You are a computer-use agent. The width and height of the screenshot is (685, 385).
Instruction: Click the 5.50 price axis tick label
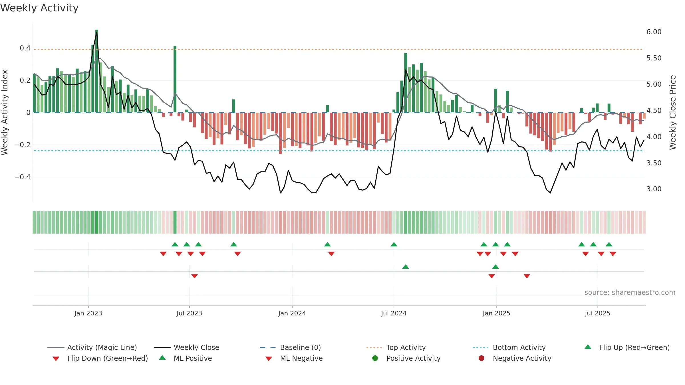click(654, 58)
